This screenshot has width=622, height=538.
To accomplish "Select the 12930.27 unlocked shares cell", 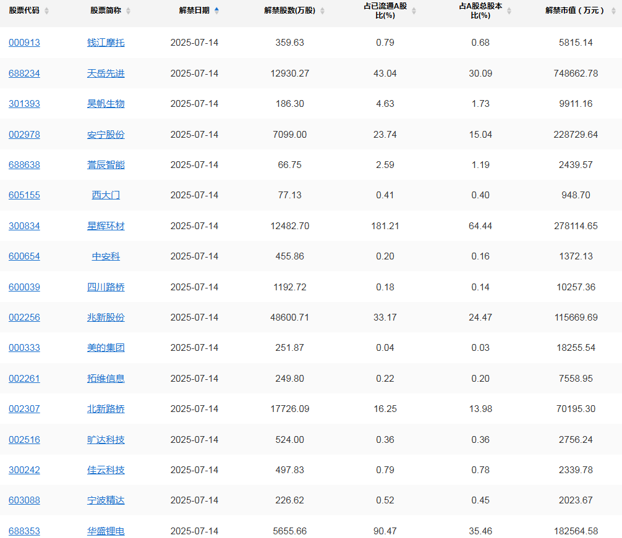I will pos(289,74).
